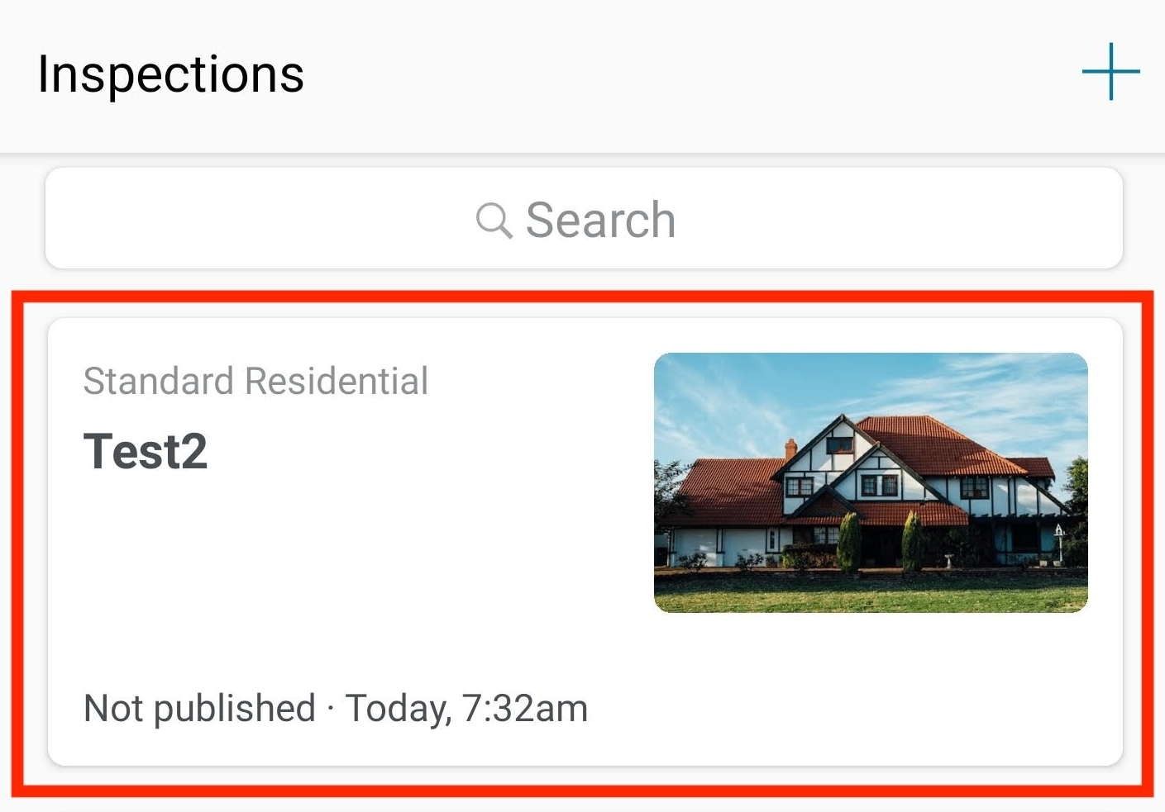Click the Inspections page heading
The height and width of the screenshot is (812, 1165).
click(171, 74)
